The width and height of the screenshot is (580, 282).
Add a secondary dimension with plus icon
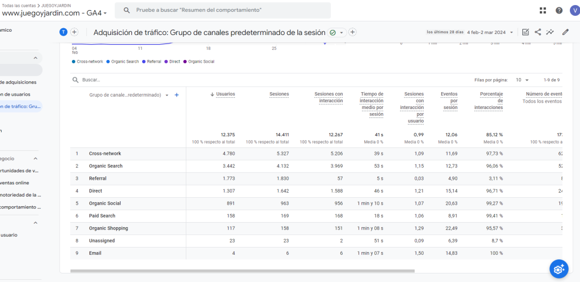click(177, 95)
